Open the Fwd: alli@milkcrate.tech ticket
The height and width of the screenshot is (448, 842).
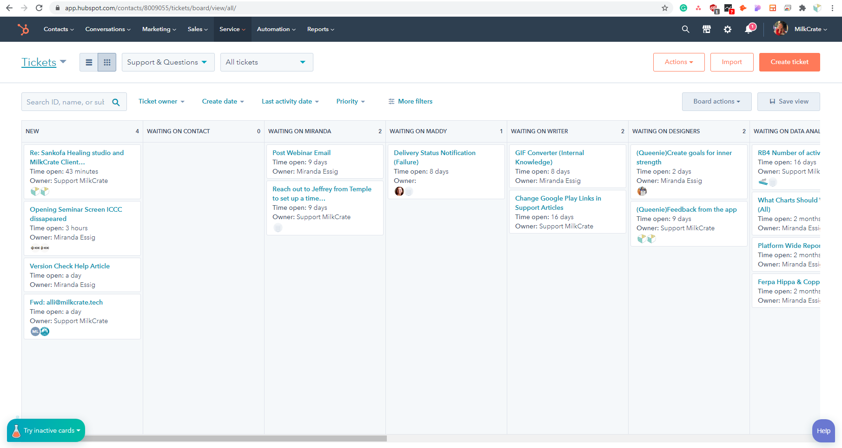pos(66,302)
